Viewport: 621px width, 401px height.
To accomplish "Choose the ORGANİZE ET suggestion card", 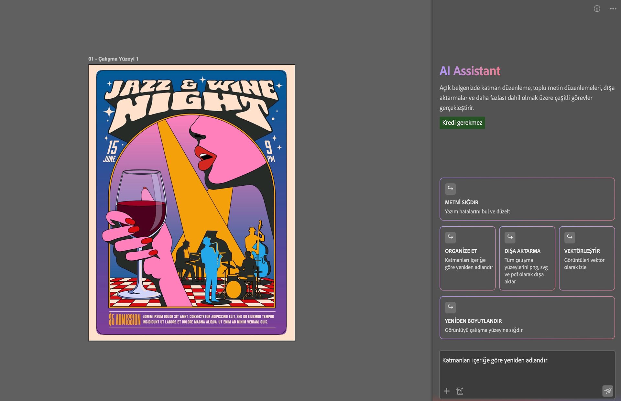I will (467, 258).
